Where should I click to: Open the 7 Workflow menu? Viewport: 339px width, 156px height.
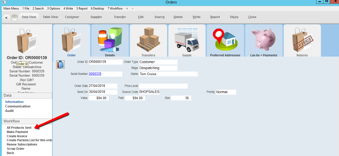pyautogui.click(x=115, y=9)
